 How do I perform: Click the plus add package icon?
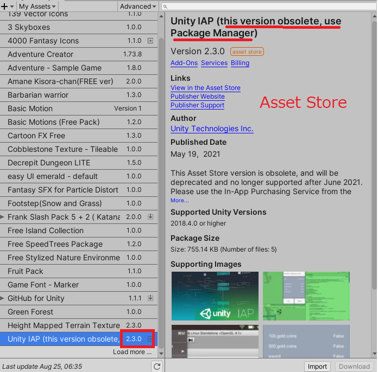7,7
